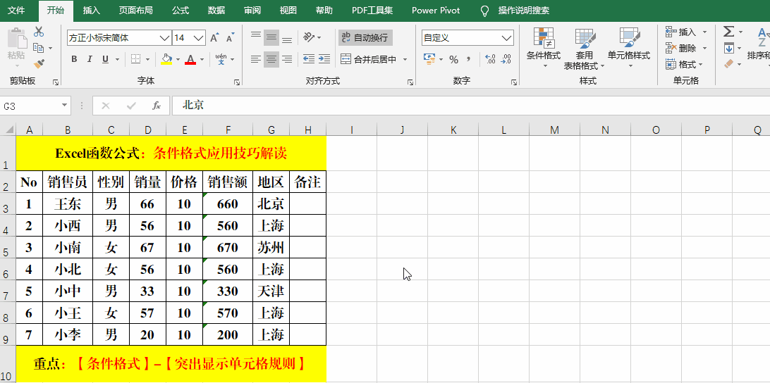
Task: Click the 合并后居中 button
Action: [x=369, y=59]
